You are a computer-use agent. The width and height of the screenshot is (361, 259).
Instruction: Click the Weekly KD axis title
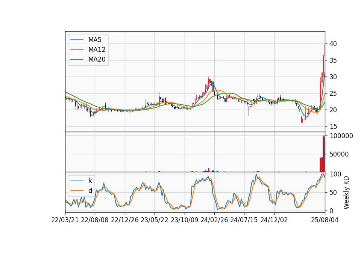(x=346, y=193)
